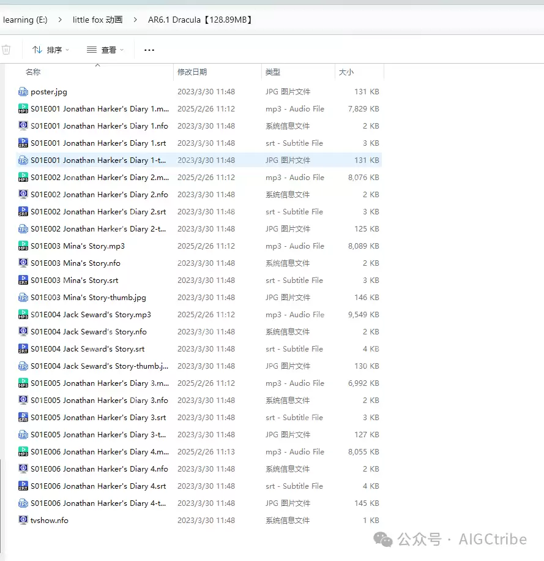The width and height of the screenshot is (544, 561).
Task: Click the 名称 column header
Action: pos(34,72)
